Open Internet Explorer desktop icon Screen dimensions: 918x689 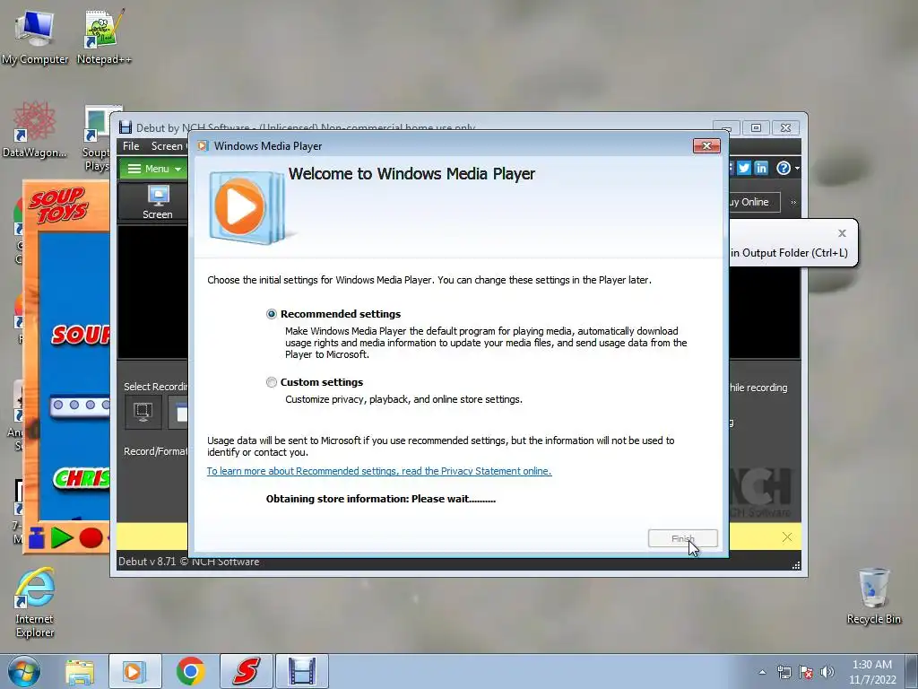pyautogui.click(x=35, y=602)
